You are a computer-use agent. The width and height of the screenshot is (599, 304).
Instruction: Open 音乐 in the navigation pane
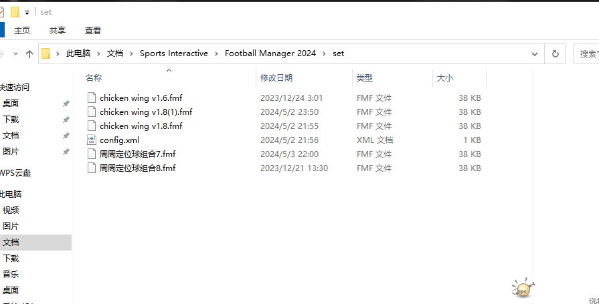pos(11,274)
